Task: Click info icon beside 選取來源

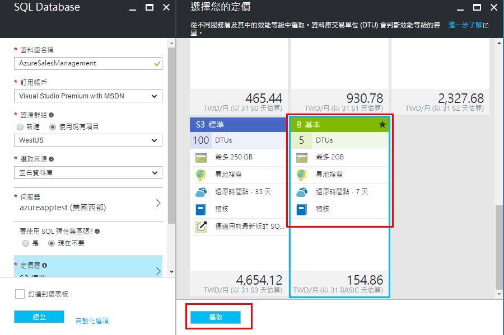Action: (51, 159)
